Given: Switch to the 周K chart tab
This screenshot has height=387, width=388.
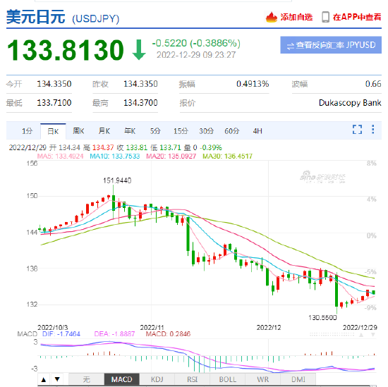Looking at the screenshot, I should (x=79, y=131).
